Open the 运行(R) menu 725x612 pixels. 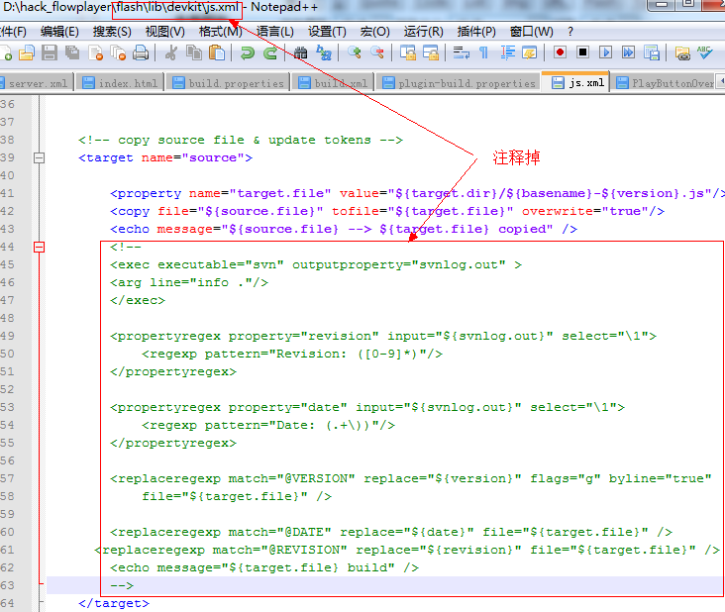[x=423, y=32]
